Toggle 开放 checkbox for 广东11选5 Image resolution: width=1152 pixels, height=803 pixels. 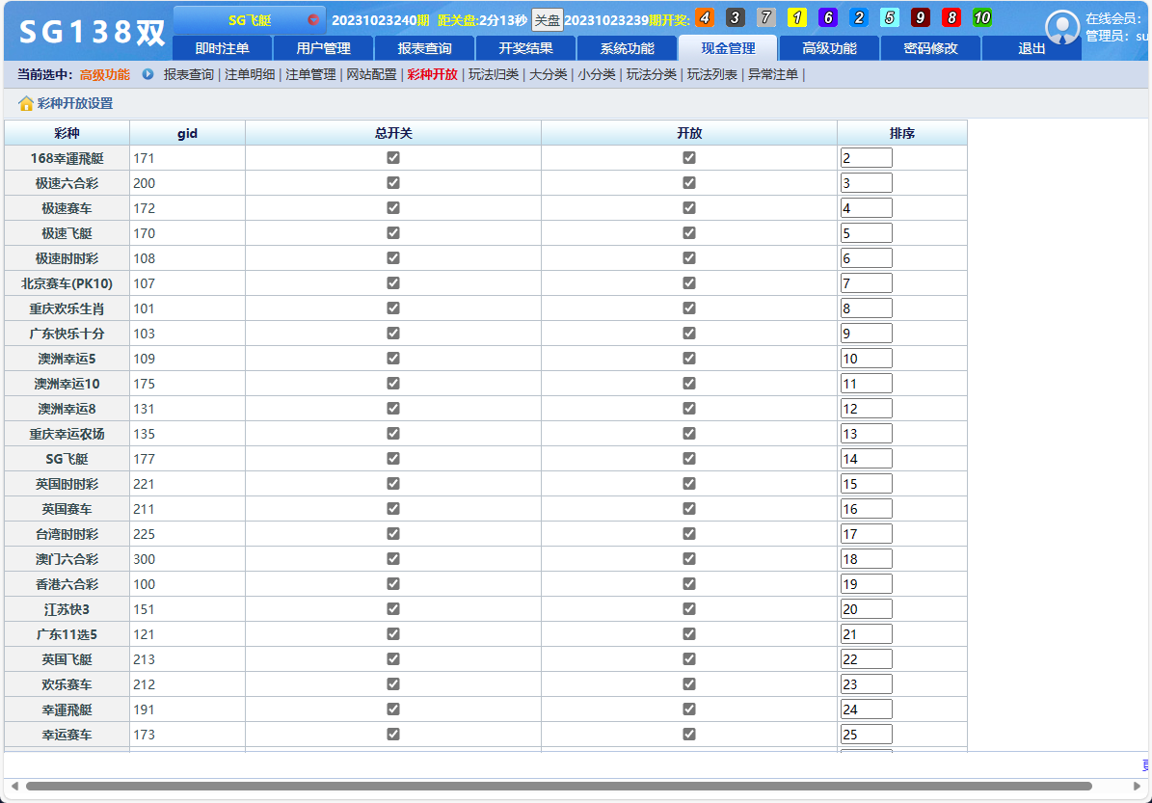click(689, 634)
